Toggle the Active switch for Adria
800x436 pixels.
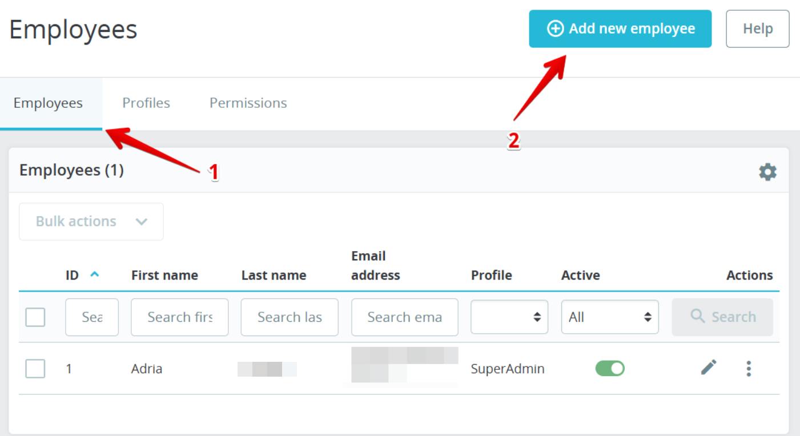point(610,369)
